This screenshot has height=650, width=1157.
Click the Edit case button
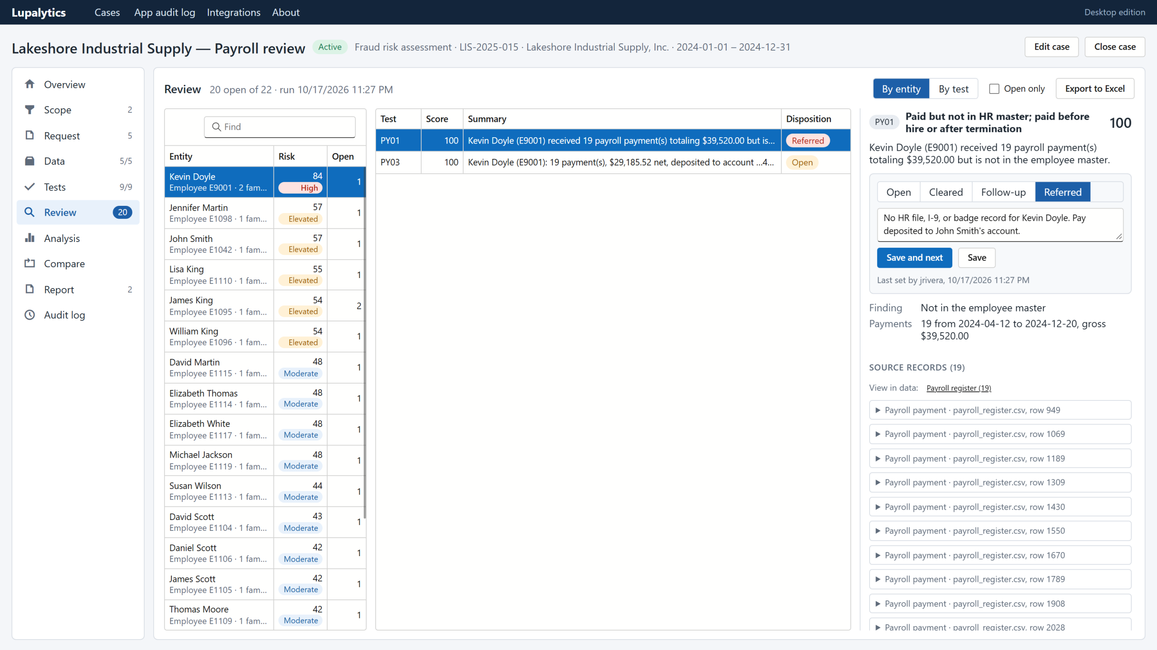coord(1052,47)
